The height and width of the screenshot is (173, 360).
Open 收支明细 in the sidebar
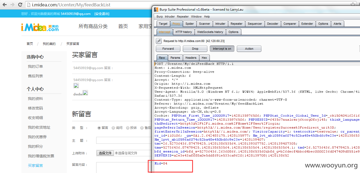click(35, 118)
